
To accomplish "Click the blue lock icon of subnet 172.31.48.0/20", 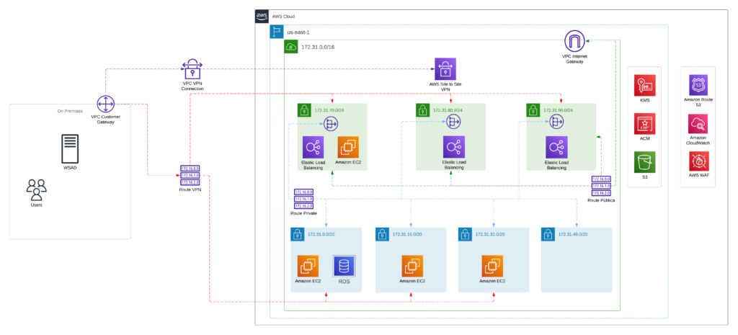I will point(548,234).
